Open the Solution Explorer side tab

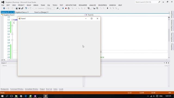[172, 25]
